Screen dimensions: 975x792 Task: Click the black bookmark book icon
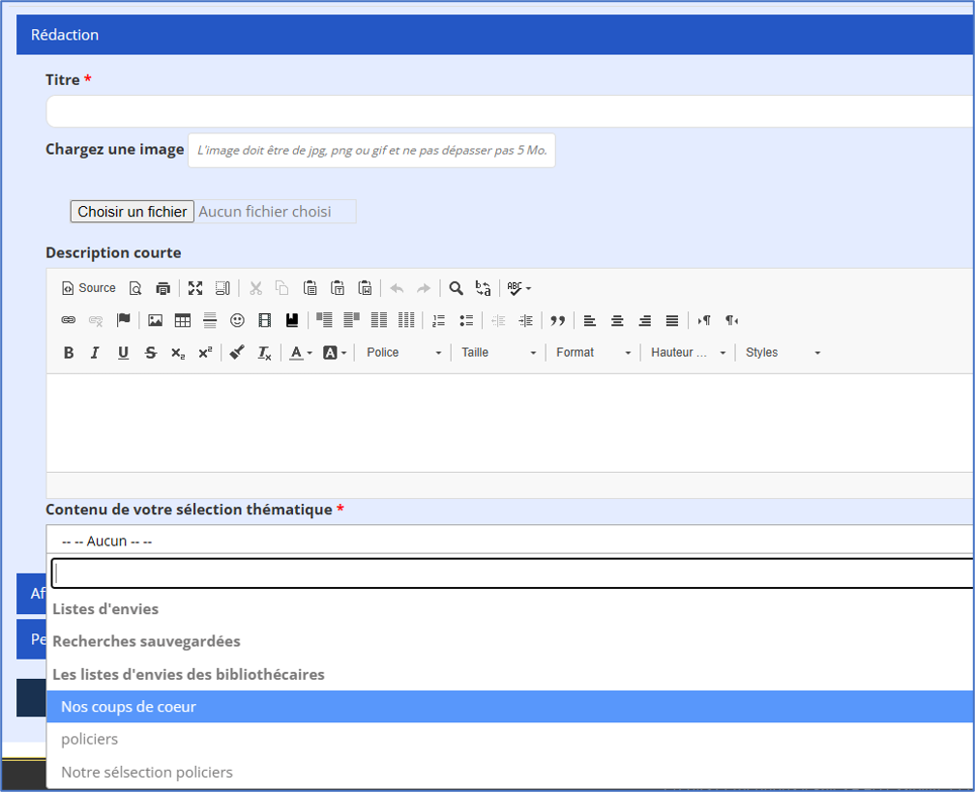pos(292,320)
